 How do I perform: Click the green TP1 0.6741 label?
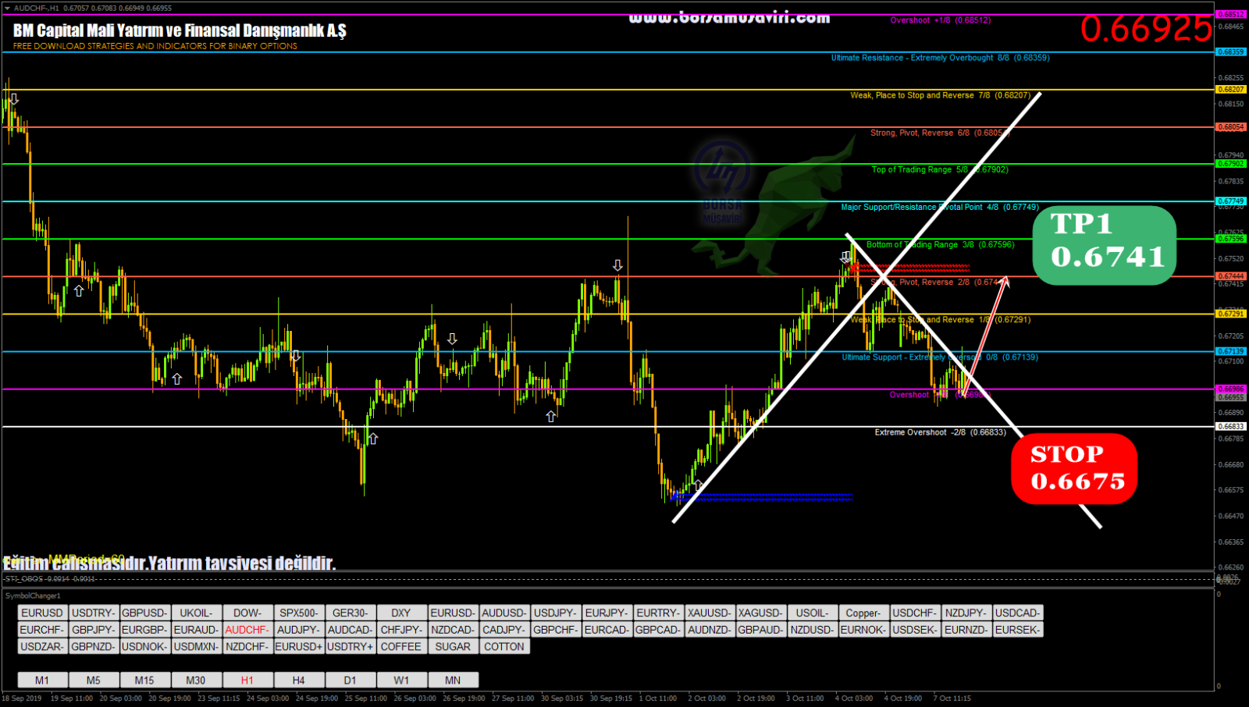click(x=1104, y=244)
